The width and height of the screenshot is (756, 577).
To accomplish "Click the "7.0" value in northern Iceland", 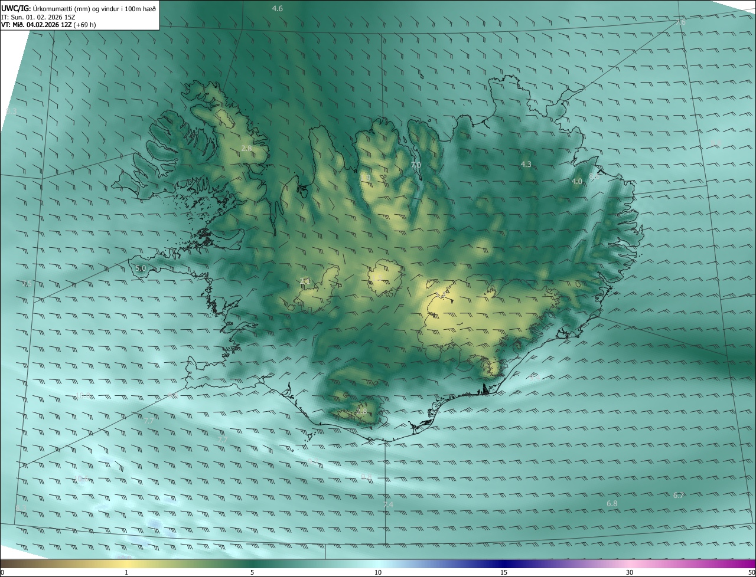I will point(416,165).
